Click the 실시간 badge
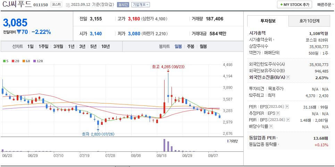 [x=123, y=5]
